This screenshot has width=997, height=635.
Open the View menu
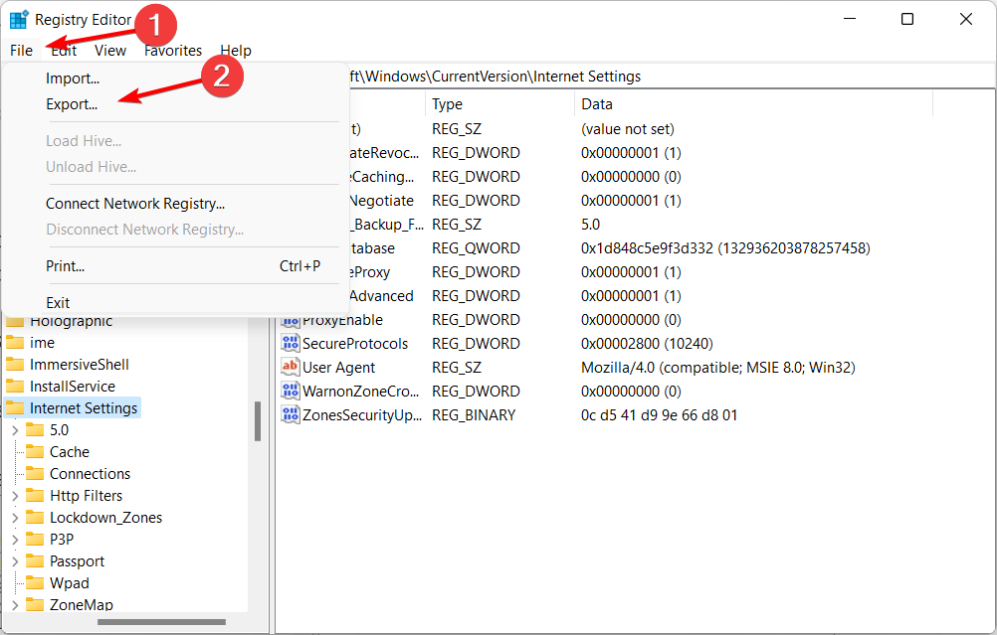coord(110,50)
